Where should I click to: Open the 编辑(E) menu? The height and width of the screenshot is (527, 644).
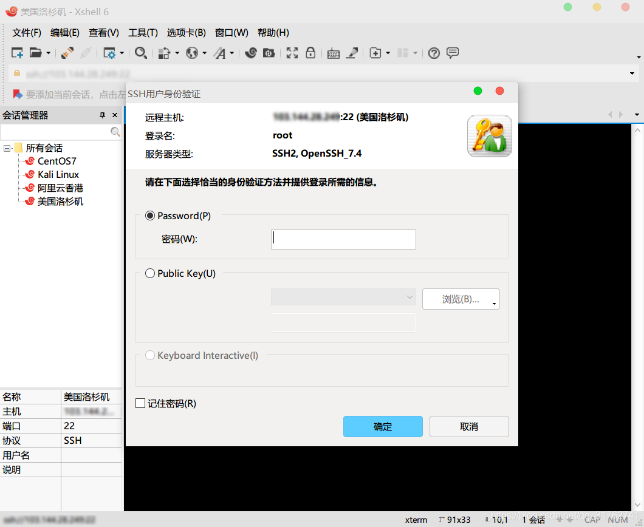tap(65, 32)
